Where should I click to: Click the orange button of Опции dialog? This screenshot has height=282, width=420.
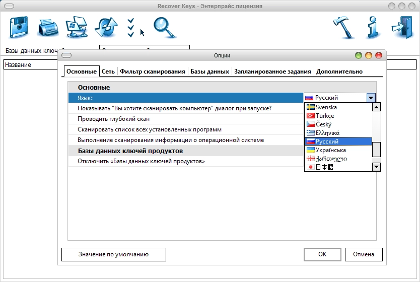coord(369,55)
